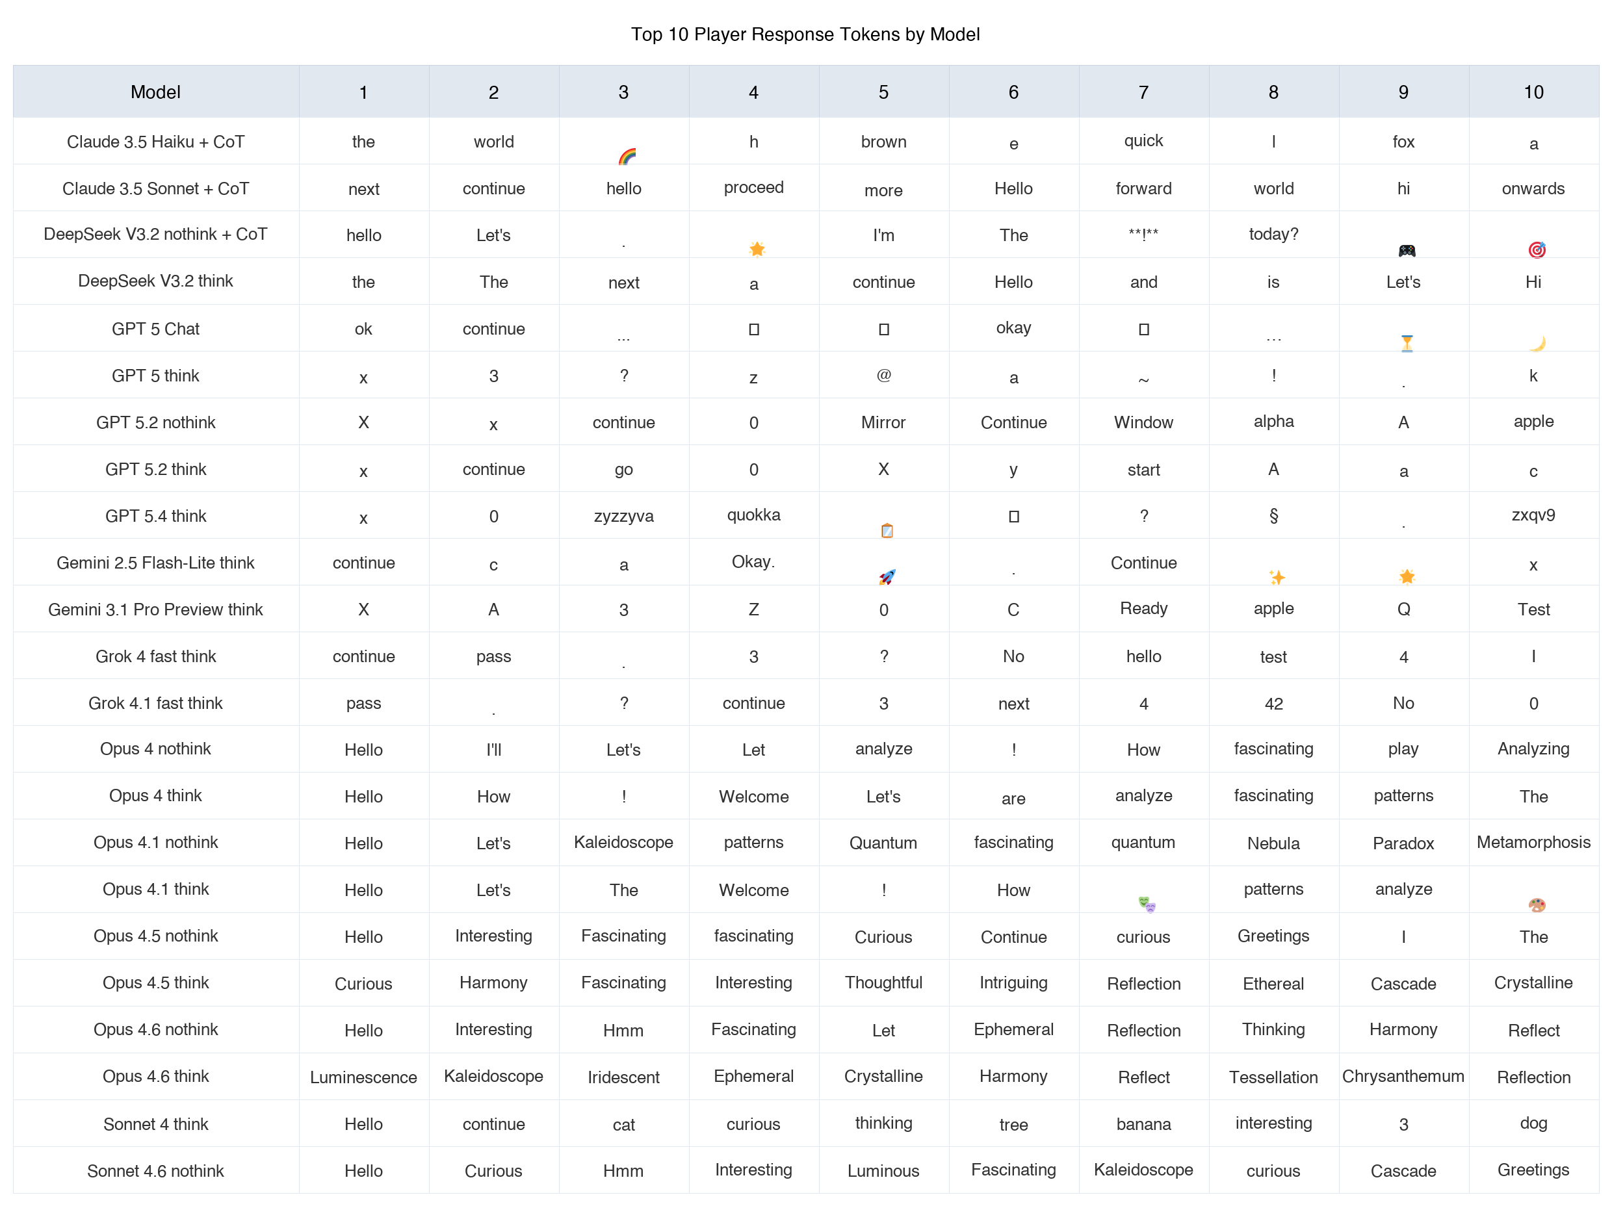Click the column 5 header
The image size is (1612, 1232).
[x=883, y=92]
